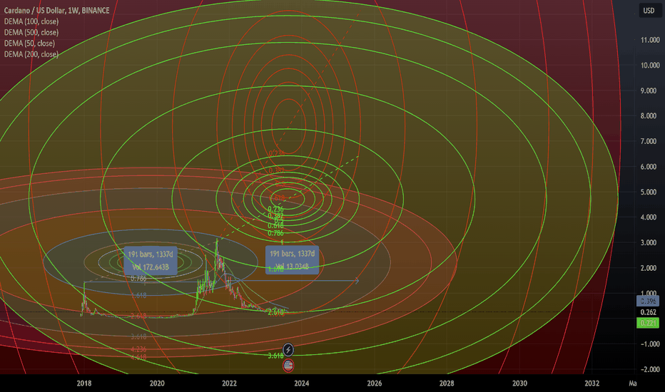This screenshot has height=392, width=665.
Task: Click the grey 3.618 Fib level label
Action: tap(138, 337)
